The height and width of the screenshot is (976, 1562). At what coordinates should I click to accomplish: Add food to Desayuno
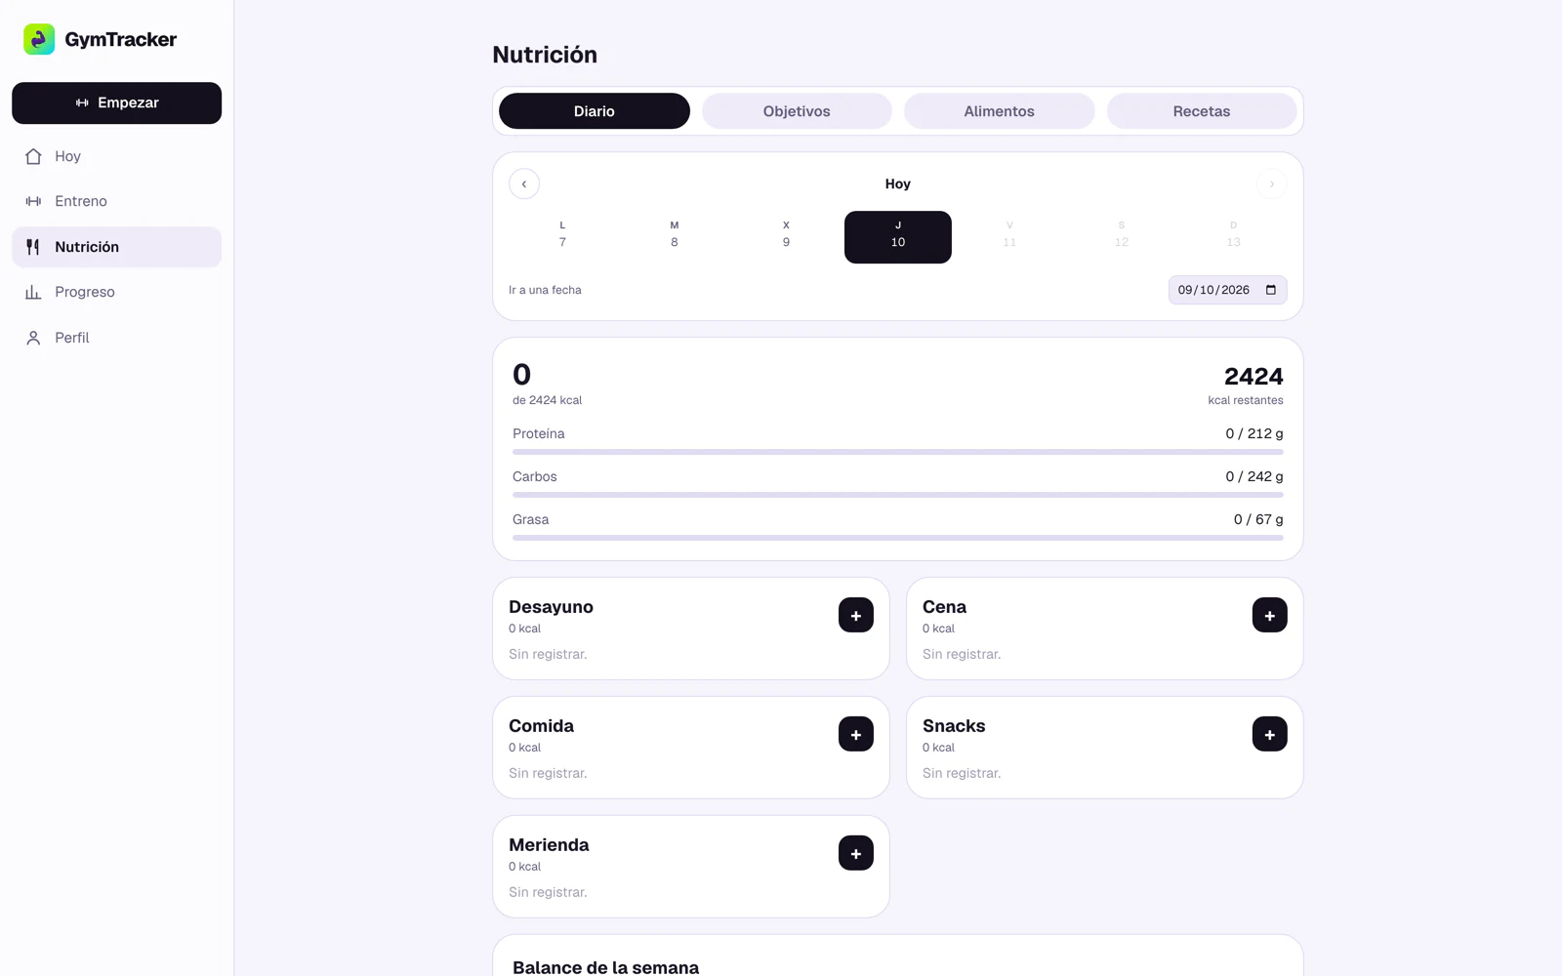pyautogui.click(x=856, y=615)
